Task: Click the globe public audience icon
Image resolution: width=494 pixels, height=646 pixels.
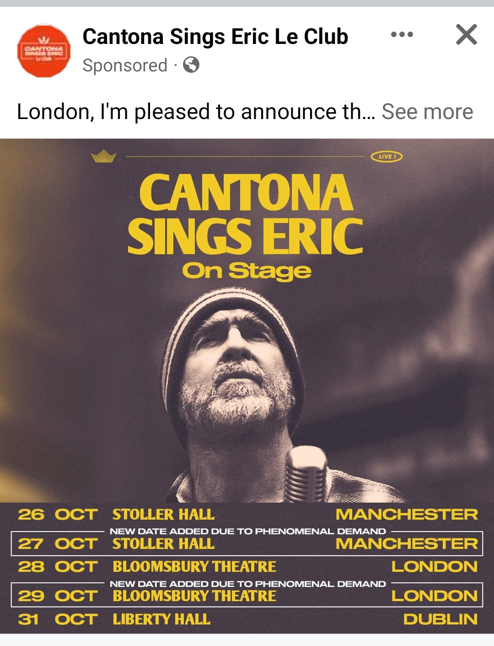Action: 191,65
